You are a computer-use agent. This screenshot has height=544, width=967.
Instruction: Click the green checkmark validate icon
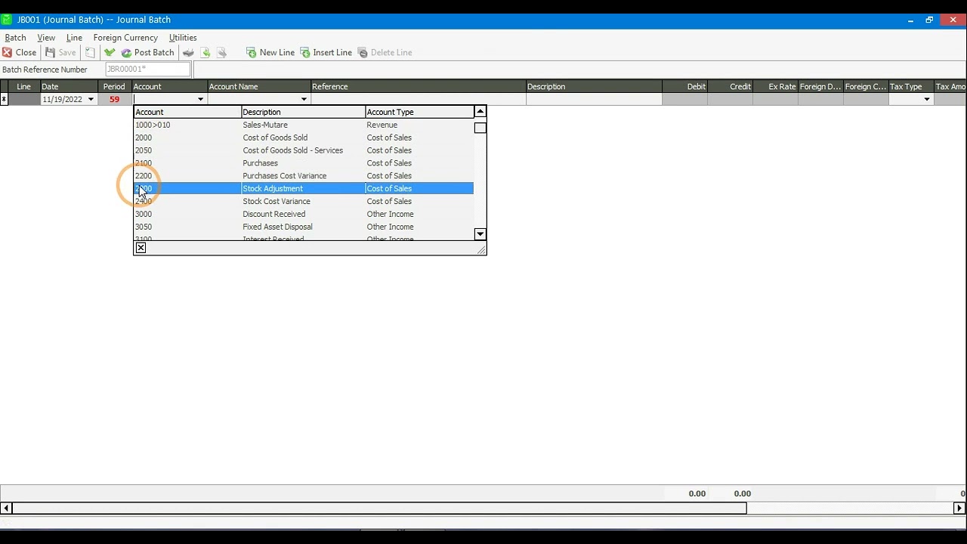(110, 53)
